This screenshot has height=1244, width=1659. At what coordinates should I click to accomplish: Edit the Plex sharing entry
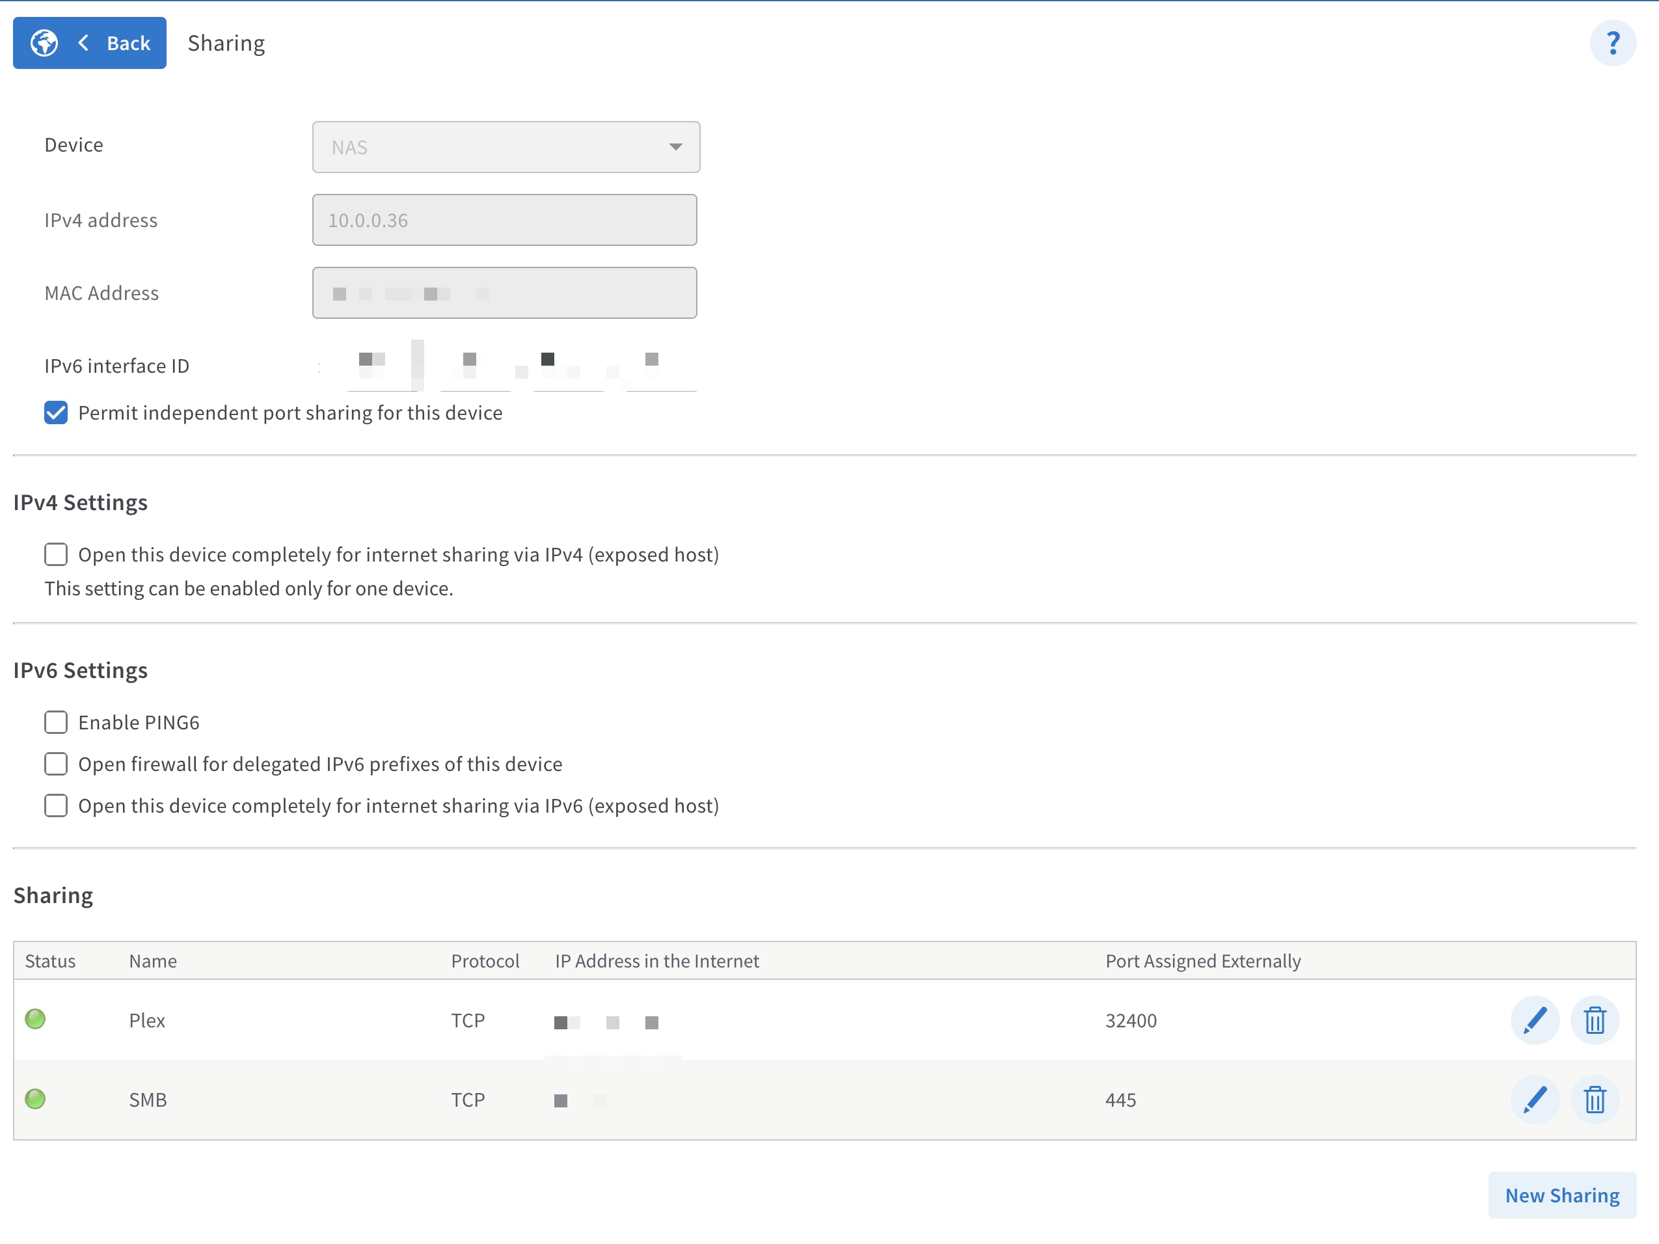(1533, 1020)
